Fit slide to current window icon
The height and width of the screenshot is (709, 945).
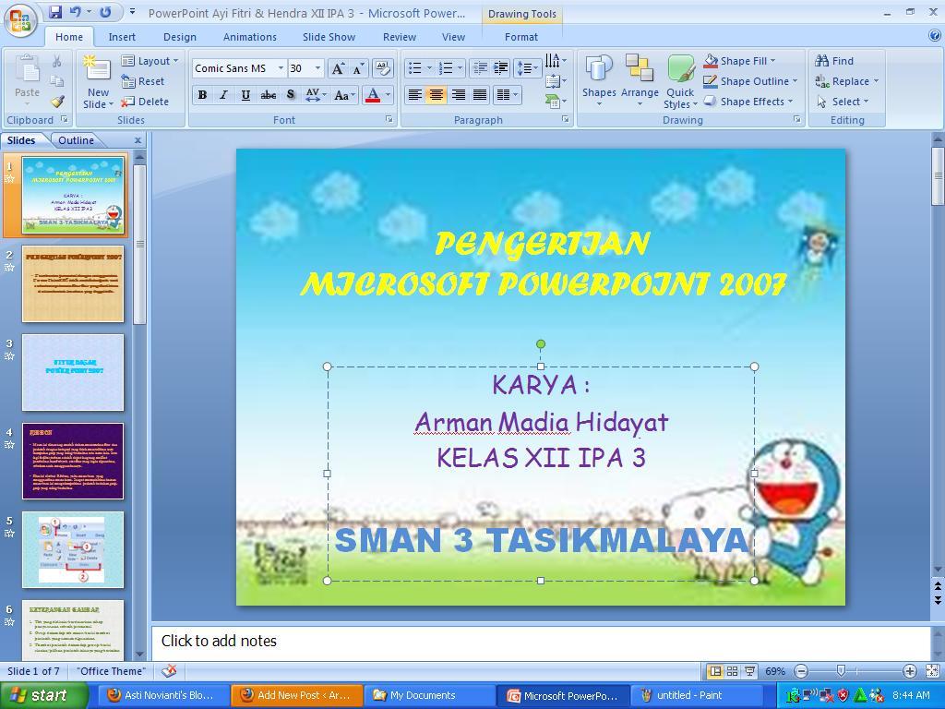(932, 671)
